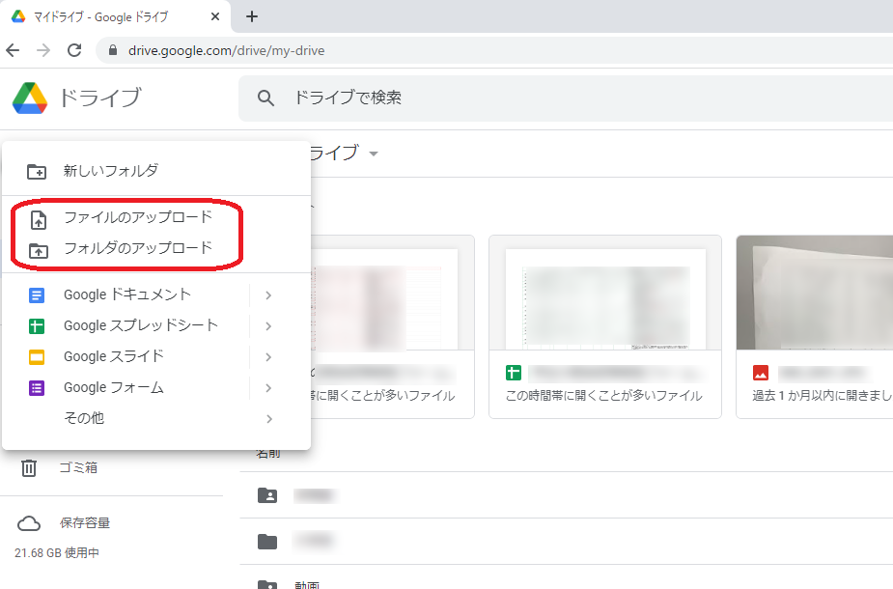
Task: Open a new browser tab
Action: point(252,16)
